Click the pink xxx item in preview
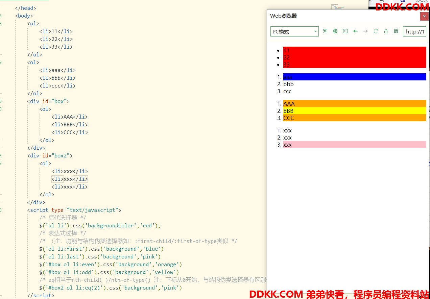This screenshot has height=299, width=430. pyautogui.click(x=355, y=145)
